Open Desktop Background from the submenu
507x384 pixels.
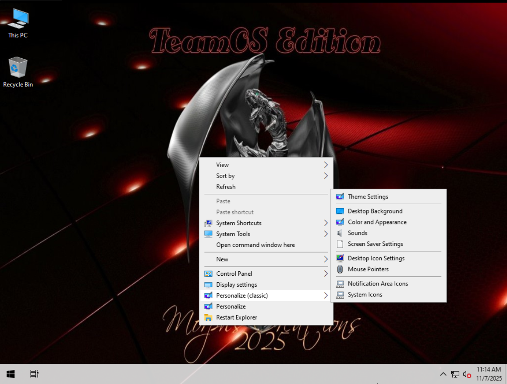point(375,211)
